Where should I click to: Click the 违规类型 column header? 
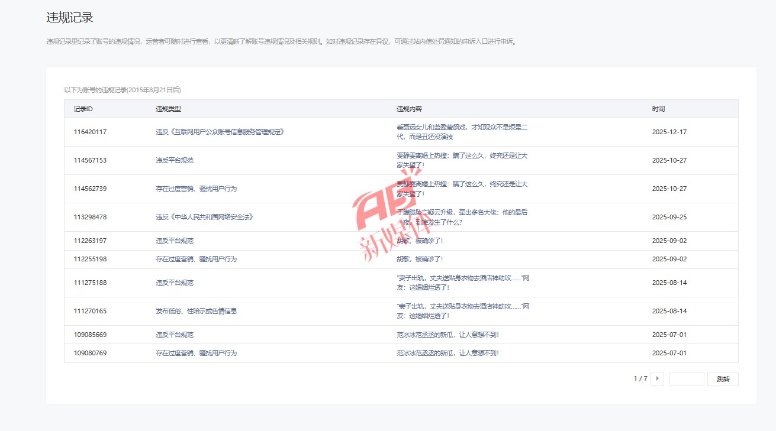(x=168, y=109)
